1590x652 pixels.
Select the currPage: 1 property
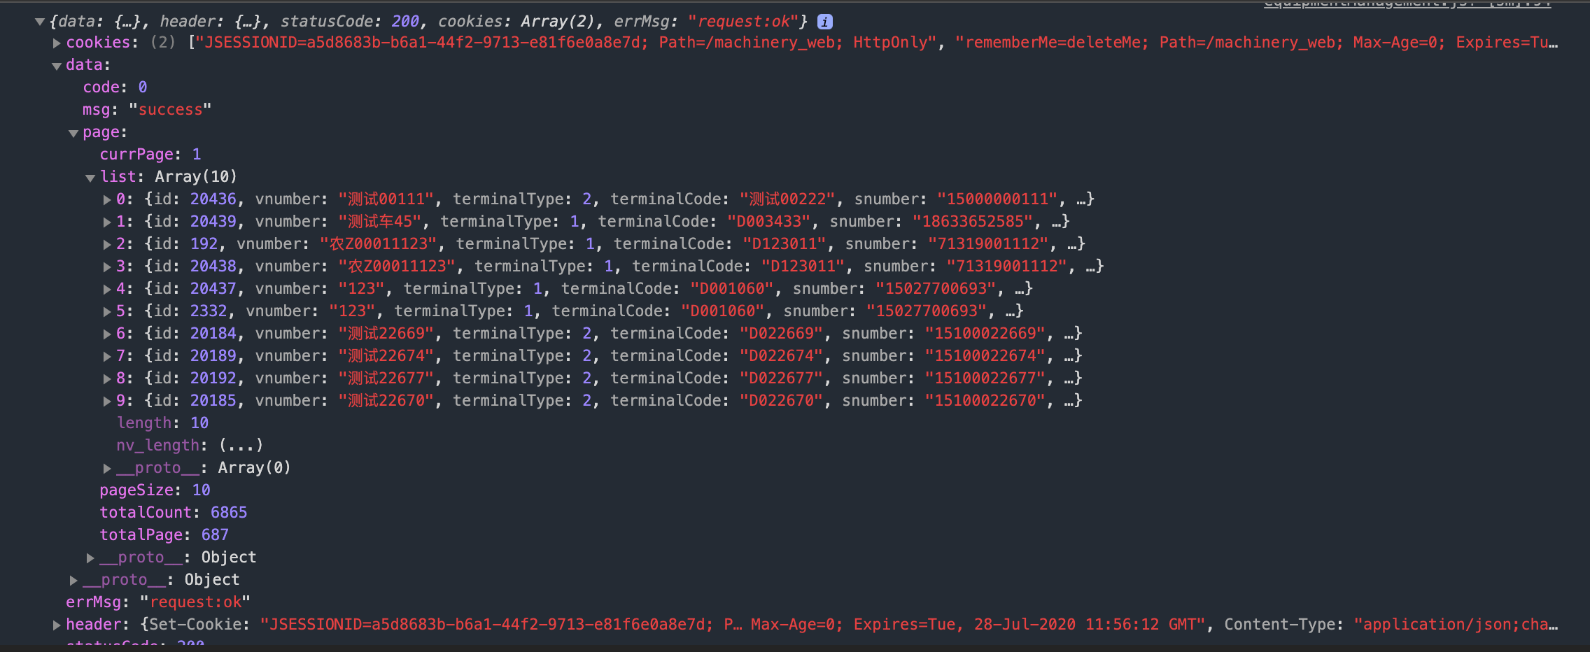point(150,154)
